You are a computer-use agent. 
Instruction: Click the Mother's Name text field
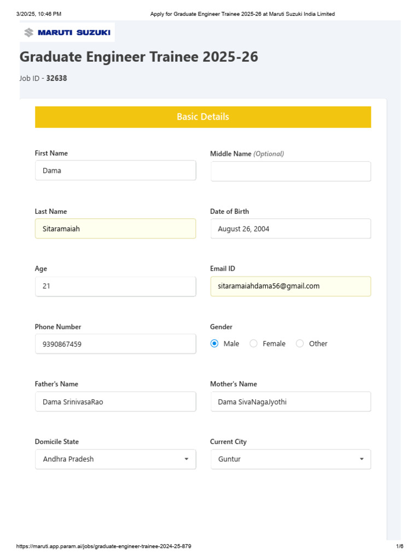click(x=290, y=401)
